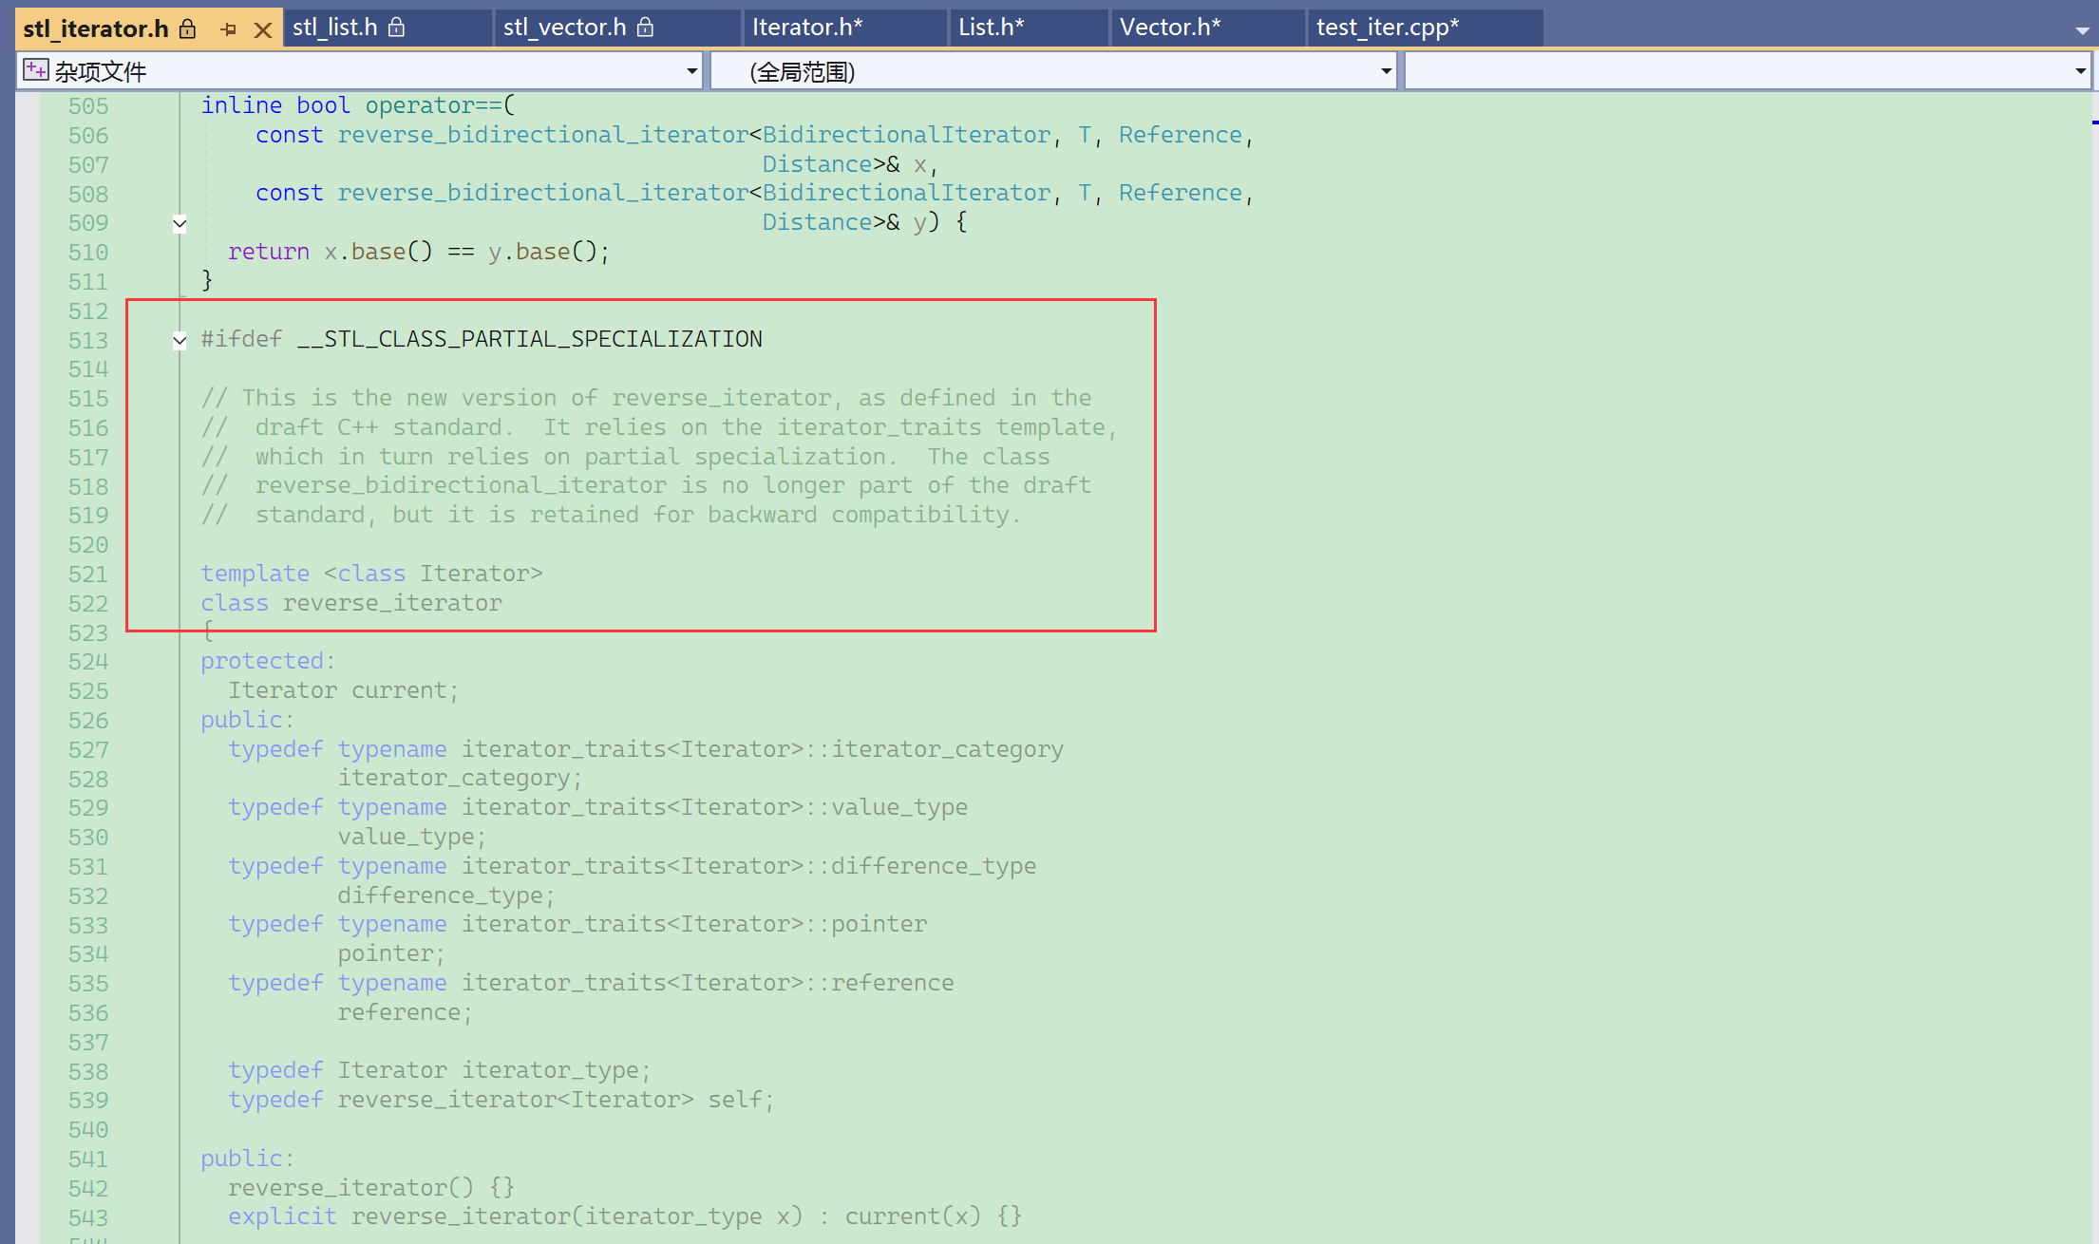The image size is (2099, 1244).
Task: Close the stl_iterator.h tab
Action: click(263, 29)
